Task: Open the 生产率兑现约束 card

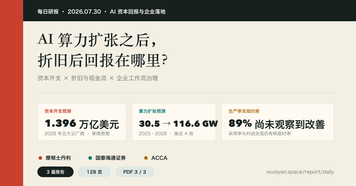Action: pos(278,122)
